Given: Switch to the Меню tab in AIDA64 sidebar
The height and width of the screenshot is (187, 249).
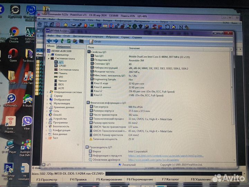Looking at the screenshot, I should pyautogui.click(x=51, y=46).
